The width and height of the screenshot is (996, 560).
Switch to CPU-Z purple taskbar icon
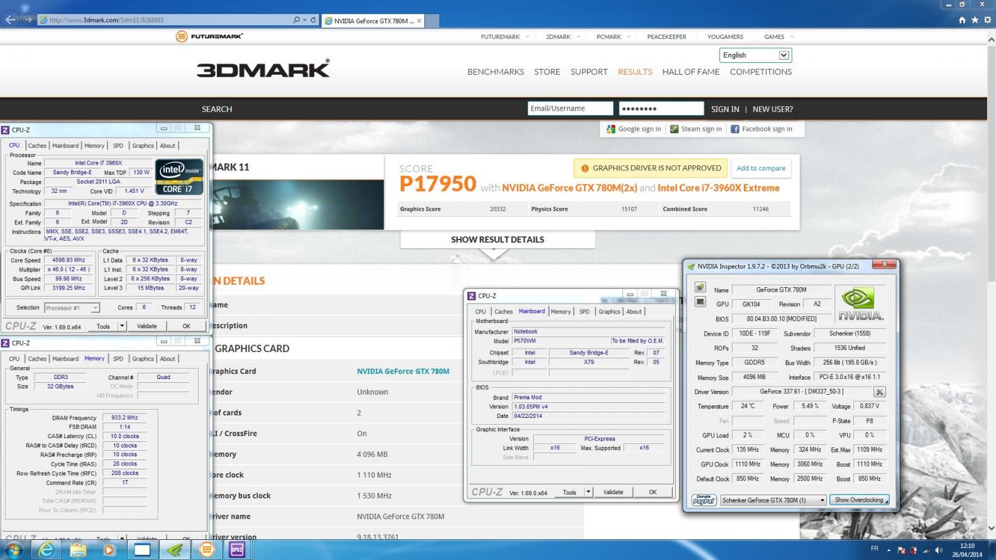click(237, 549)
